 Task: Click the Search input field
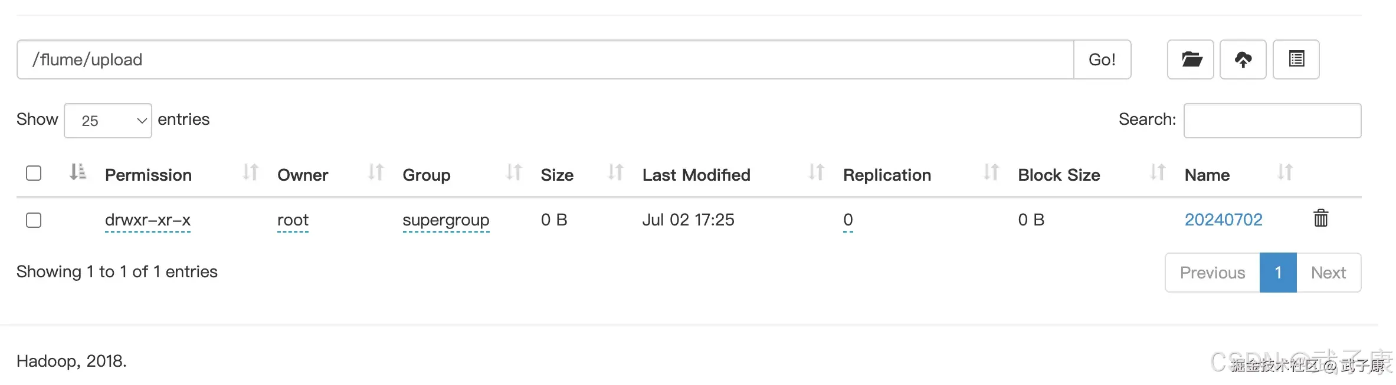(x=1272, y=121)
